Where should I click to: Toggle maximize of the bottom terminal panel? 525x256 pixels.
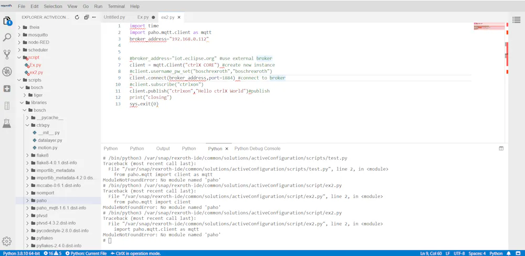point(501,149)
